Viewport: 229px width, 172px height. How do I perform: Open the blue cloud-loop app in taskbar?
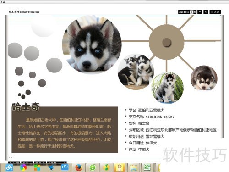pyautogui.click(x=65, y=167)
